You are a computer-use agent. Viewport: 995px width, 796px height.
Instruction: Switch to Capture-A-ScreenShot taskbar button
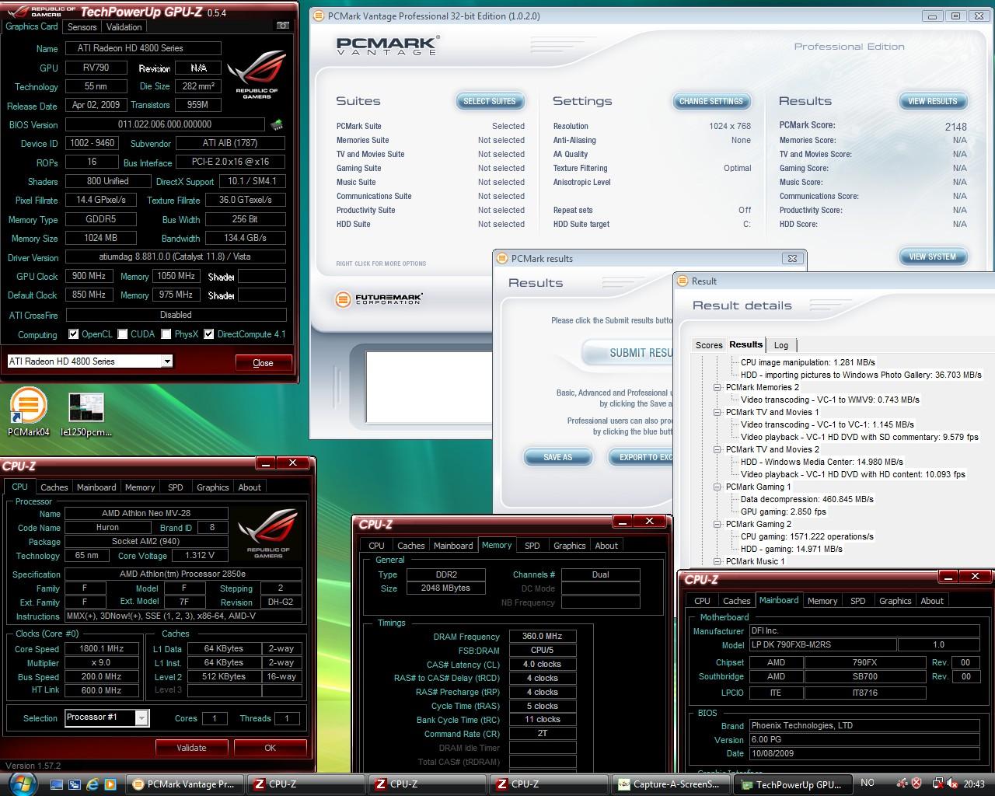[671, 784]
